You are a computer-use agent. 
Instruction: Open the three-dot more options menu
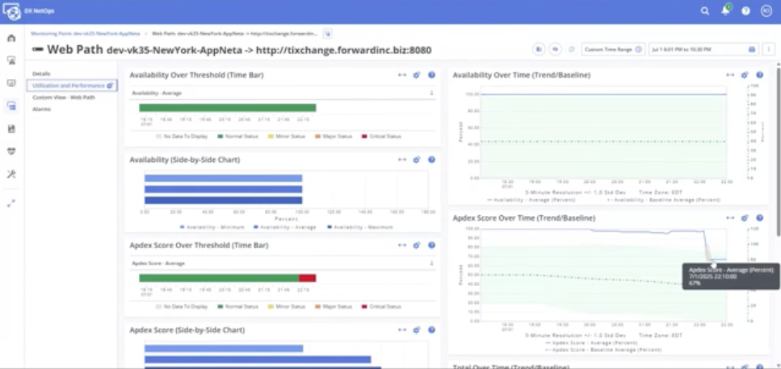(x=768, y=49)
